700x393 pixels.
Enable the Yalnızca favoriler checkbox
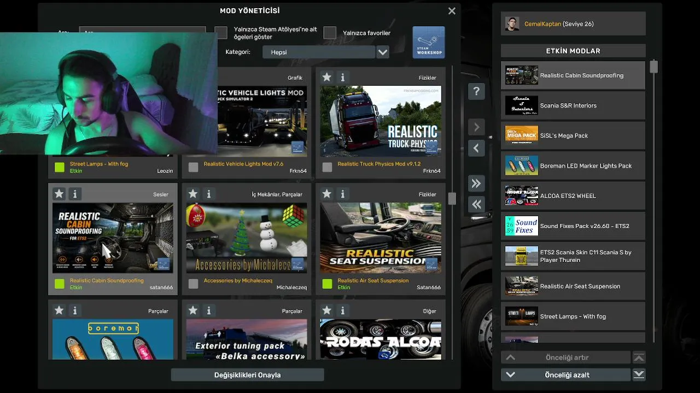click(330, 33)
